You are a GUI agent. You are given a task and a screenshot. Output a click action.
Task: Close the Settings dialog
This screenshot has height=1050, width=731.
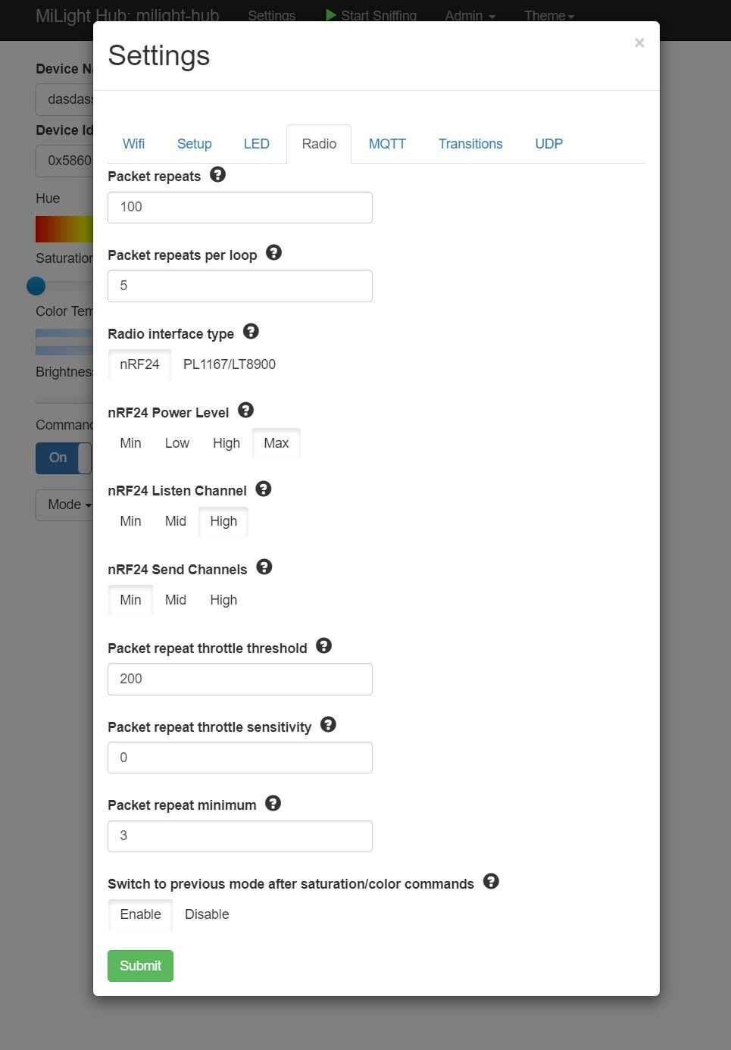pos(639,43)
